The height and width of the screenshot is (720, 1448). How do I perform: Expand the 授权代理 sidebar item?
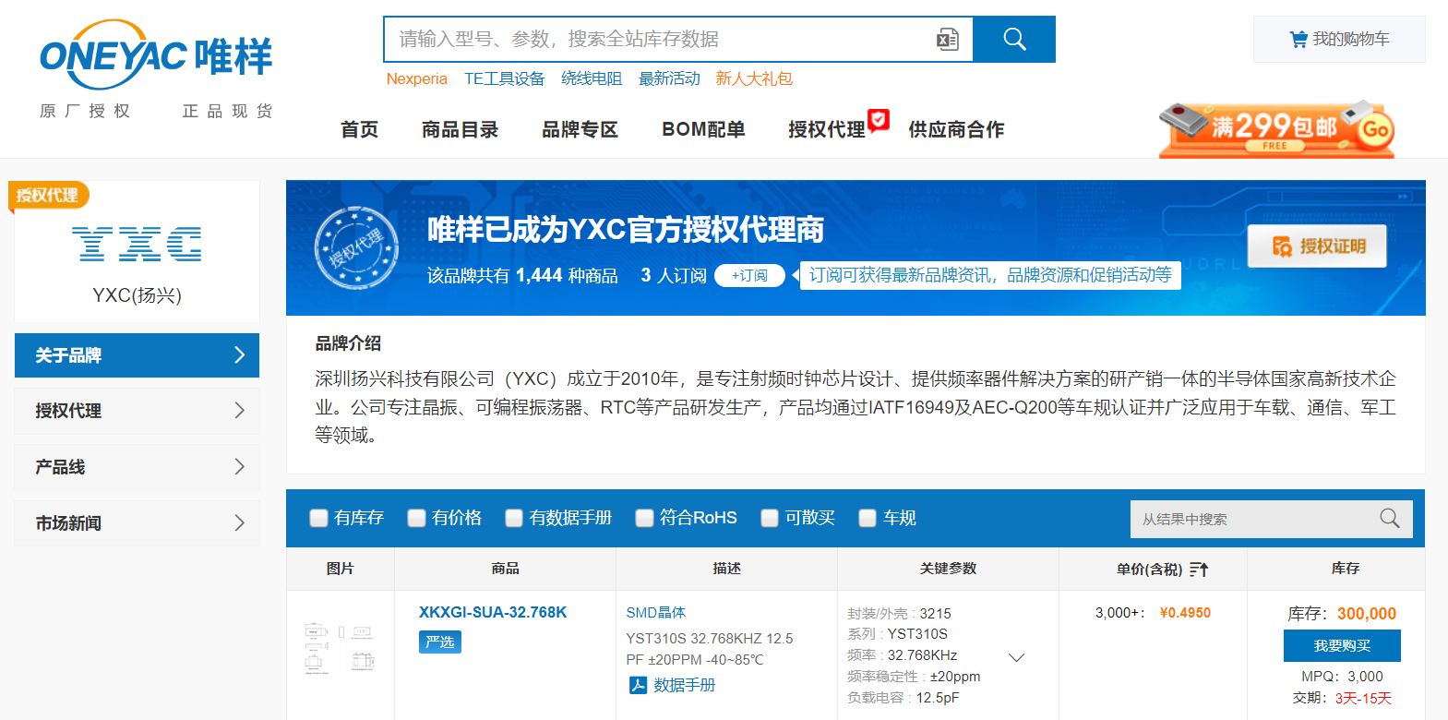[137, 411]
